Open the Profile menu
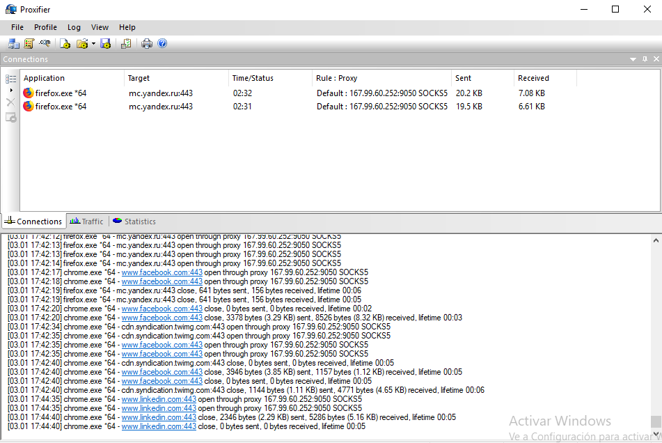Viewport: 662px width, 443px height. 45,27
